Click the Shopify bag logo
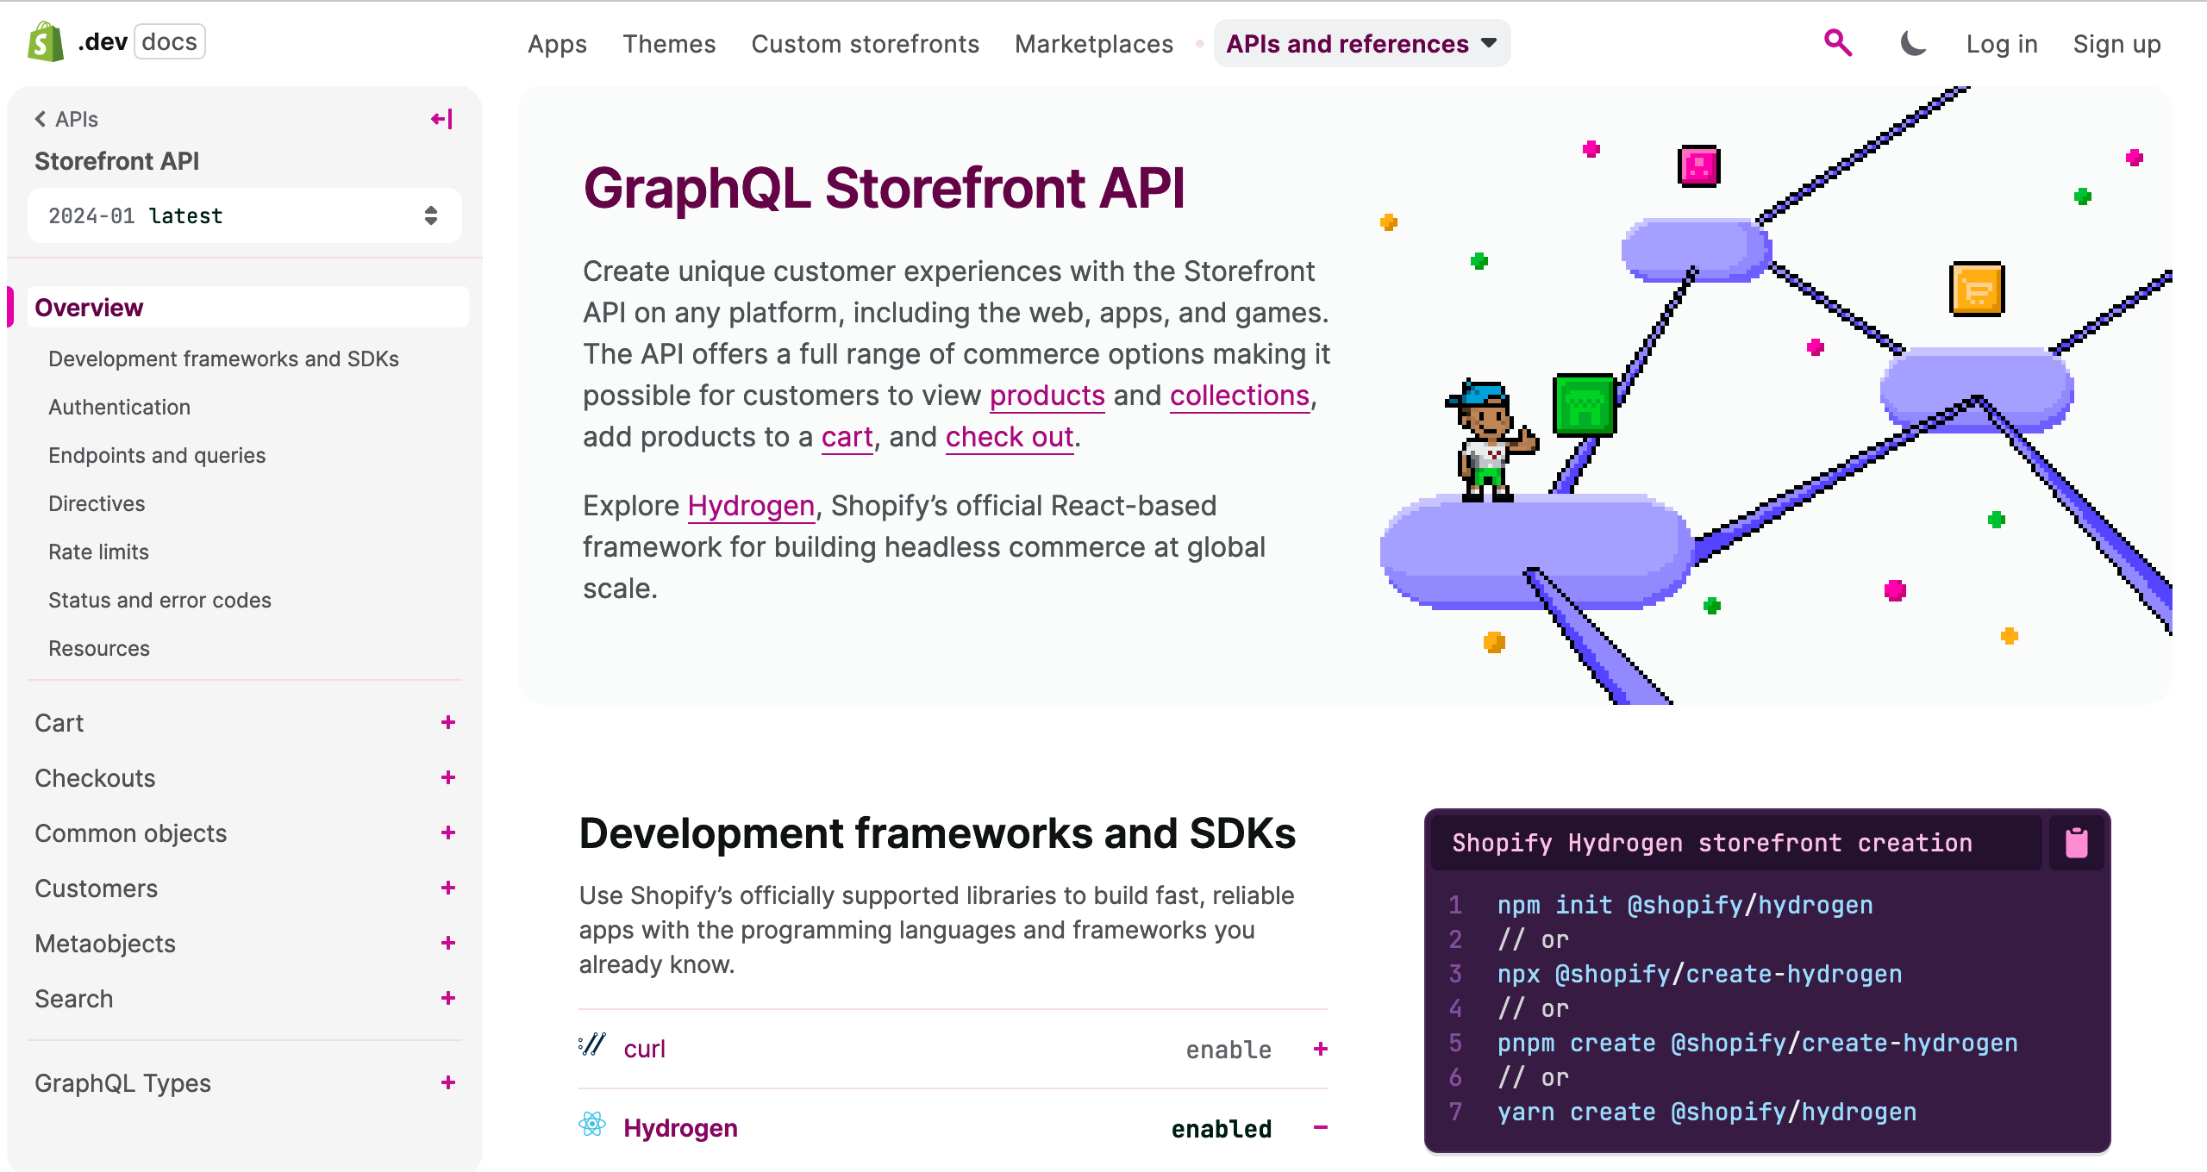This screenshot has width=2207, height=1172. [46, 41]
